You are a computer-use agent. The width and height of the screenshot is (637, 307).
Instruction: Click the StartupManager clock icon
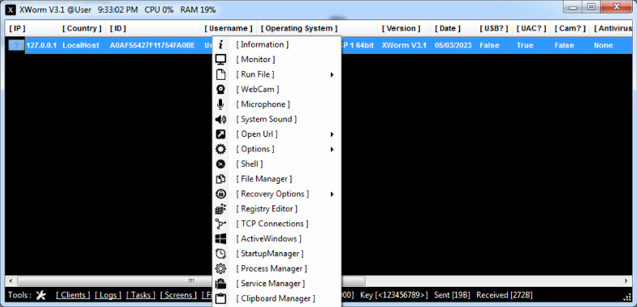pyautogui.click(x=220, y=254)
